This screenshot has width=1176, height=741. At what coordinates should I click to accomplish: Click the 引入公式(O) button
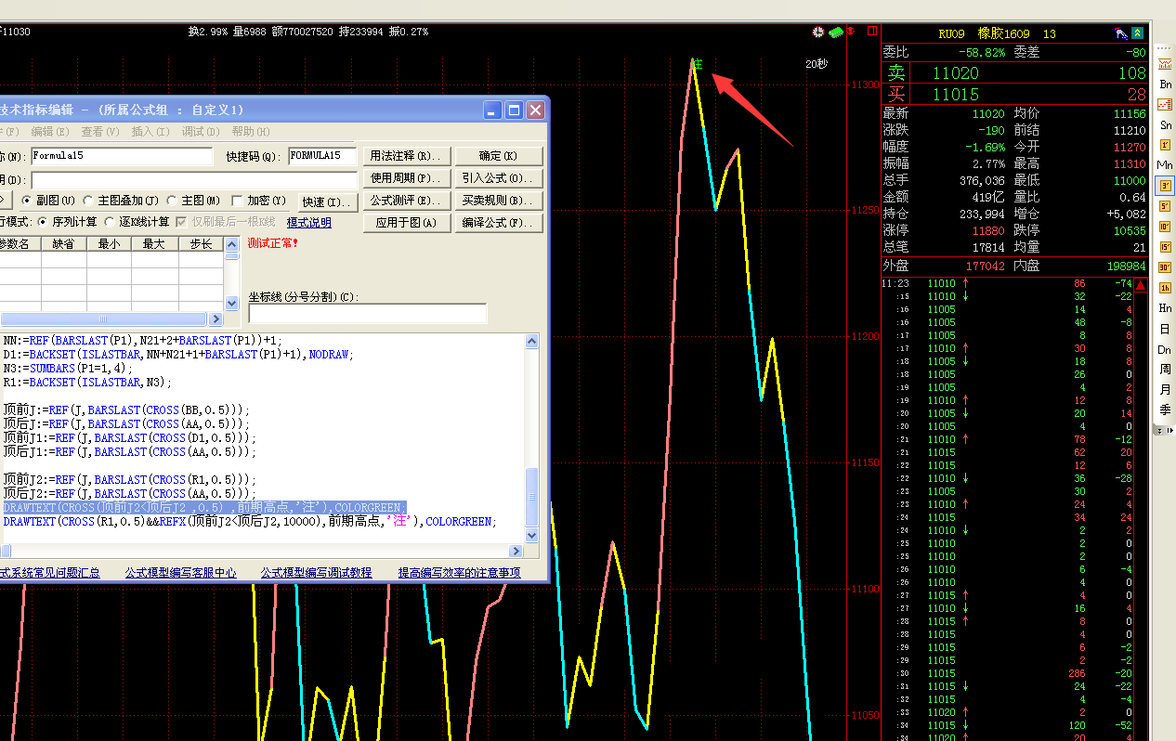(x=498, y=178)
